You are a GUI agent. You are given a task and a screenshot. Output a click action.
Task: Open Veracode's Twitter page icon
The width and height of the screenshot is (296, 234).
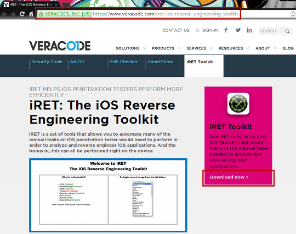click(238, 30)
